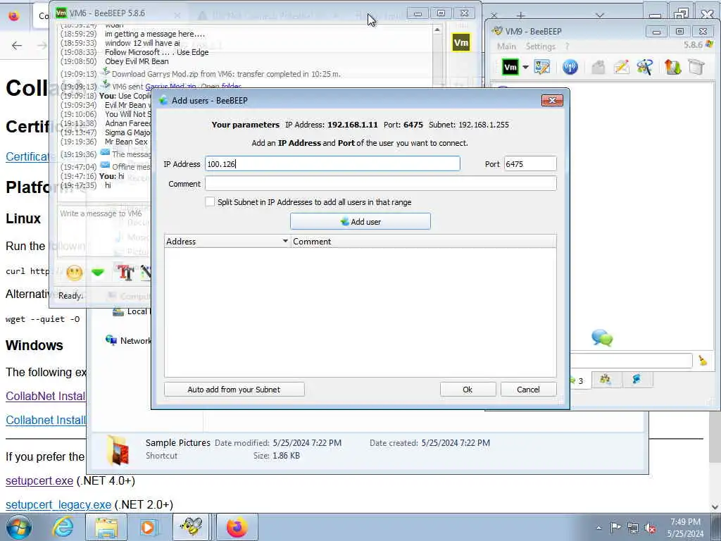
Task: Switch to Firefox taskbar button
Action: [237, 527]
